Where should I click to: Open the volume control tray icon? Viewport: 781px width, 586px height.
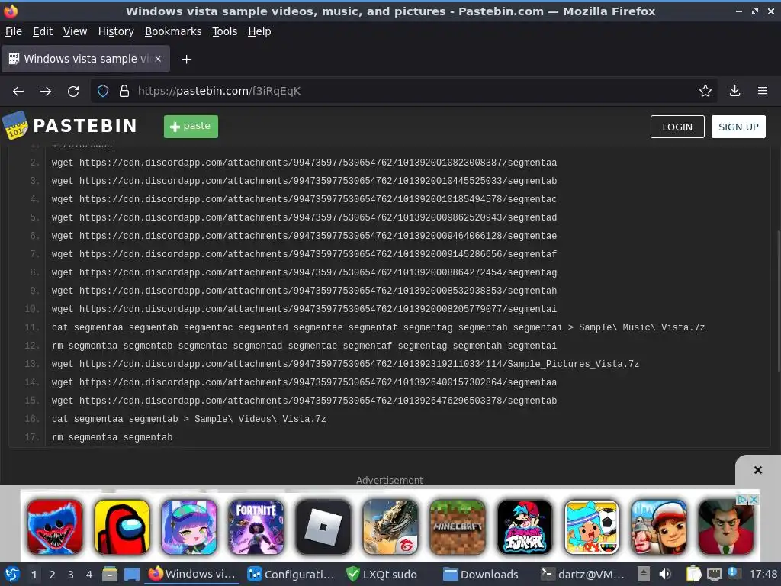(x=665, y=575)
